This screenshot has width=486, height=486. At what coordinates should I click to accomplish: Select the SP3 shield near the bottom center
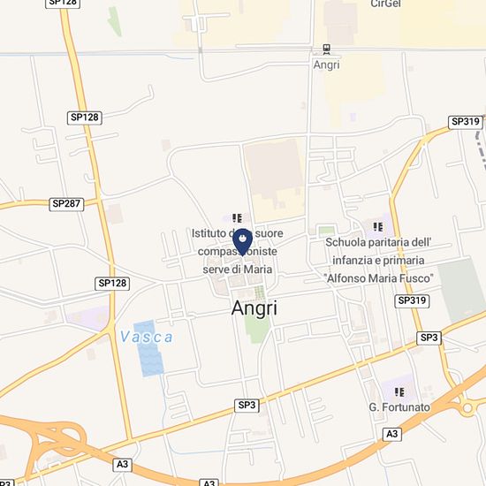tap(247, 406)
